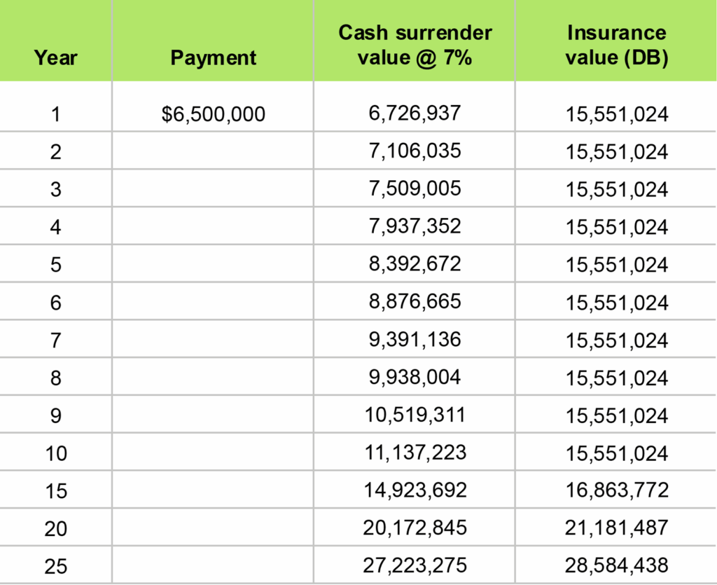The image size is (717, 585).
Task: Click insurance value 16,863,772
Action: (x=616, y=490)
